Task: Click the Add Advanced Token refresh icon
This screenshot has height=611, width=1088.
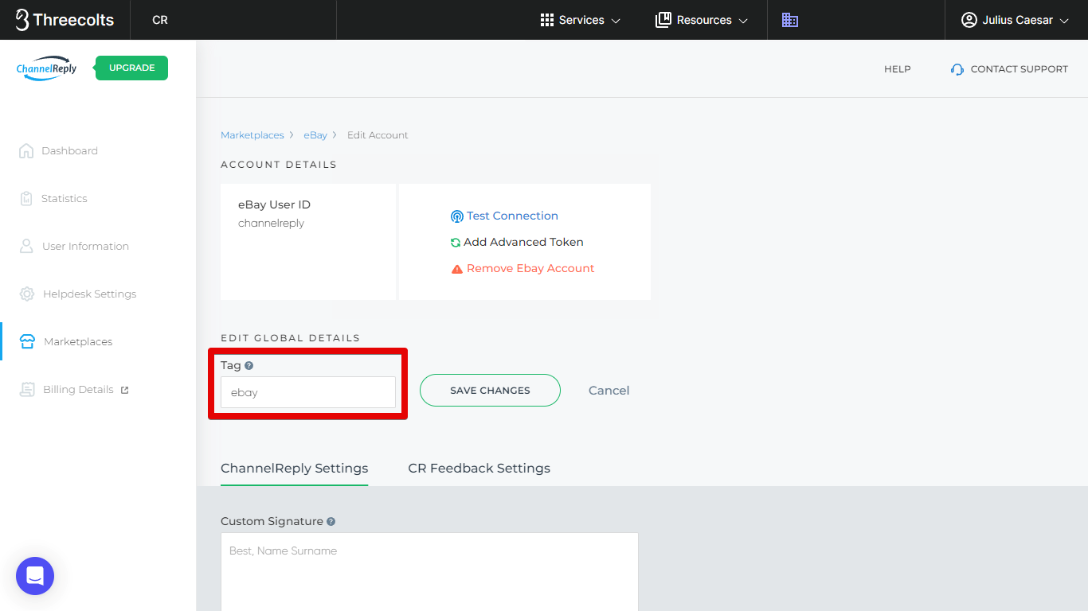Action: click(456, 242)
